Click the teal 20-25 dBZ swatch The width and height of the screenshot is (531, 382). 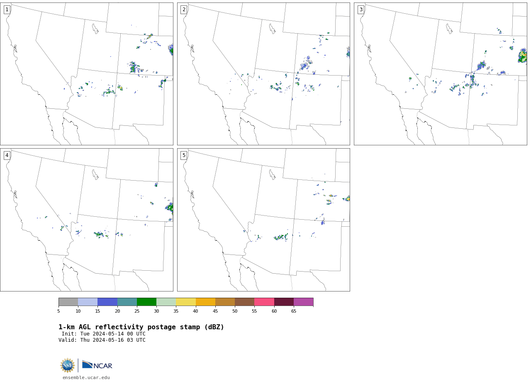point(127,302)
